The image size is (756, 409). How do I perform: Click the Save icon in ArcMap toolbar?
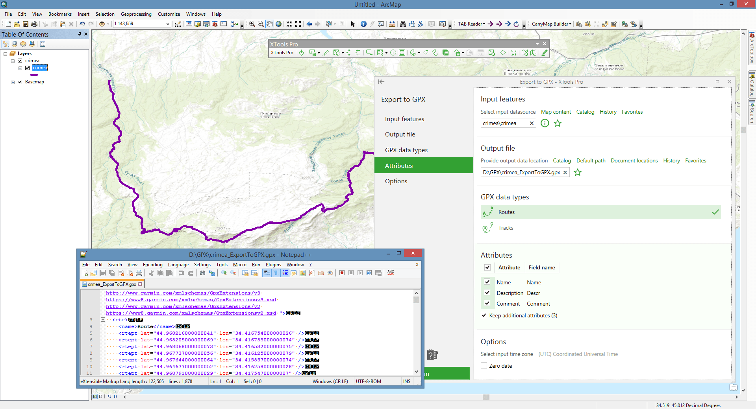(x=26, y=24)
